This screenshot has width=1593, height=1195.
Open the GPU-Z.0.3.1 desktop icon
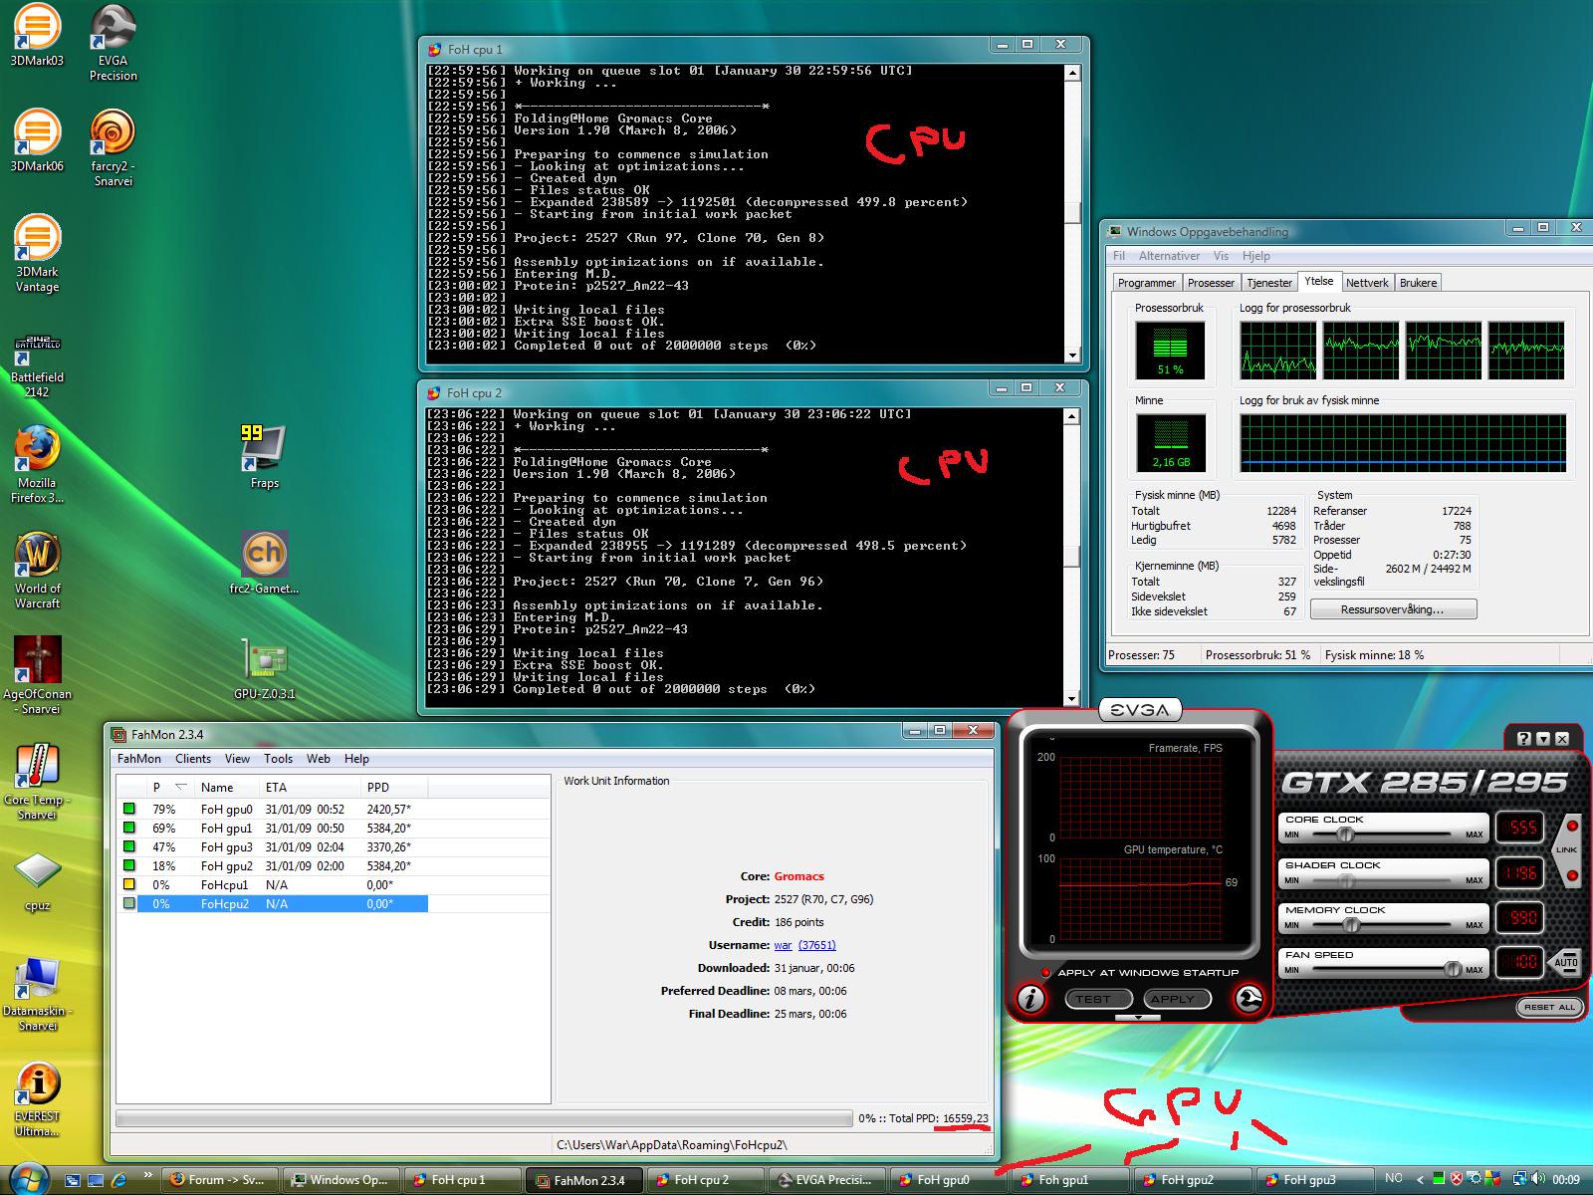(x=264, y=668)
